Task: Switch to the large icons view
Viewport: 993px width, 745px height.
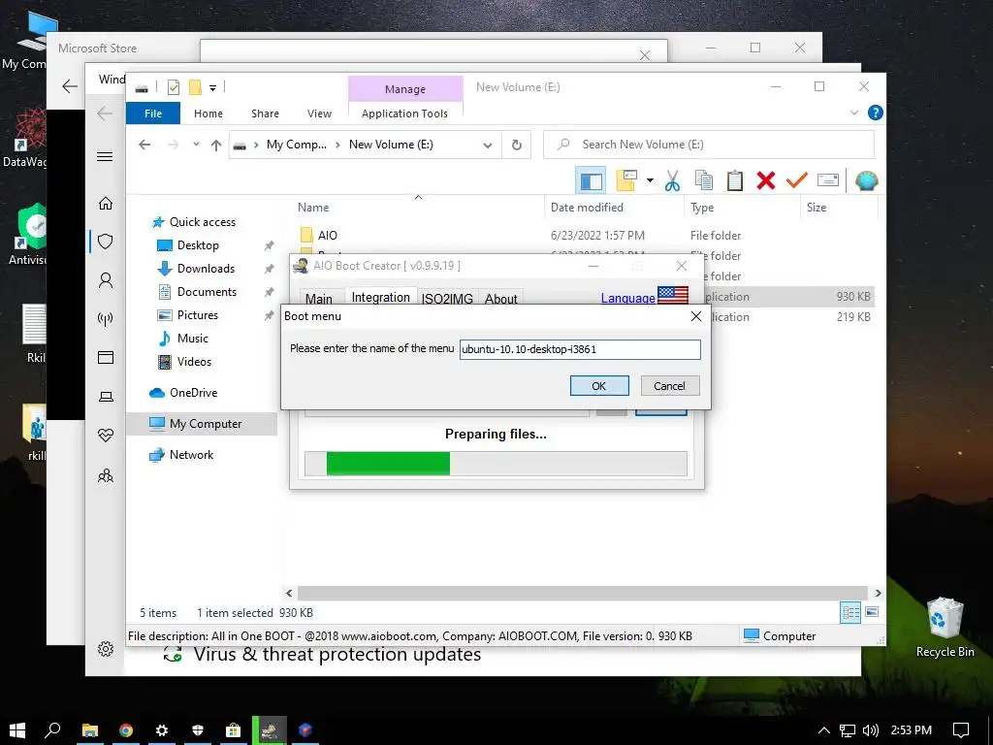Action: pos(872,612)
